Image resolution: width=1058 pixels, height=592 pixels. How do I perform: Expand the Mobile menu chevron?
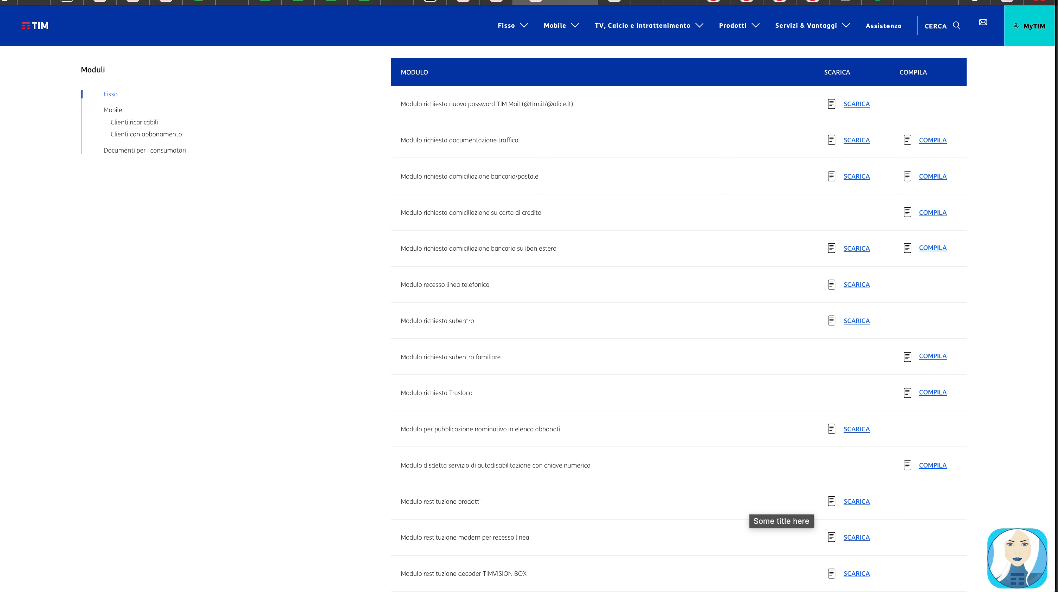575,25
